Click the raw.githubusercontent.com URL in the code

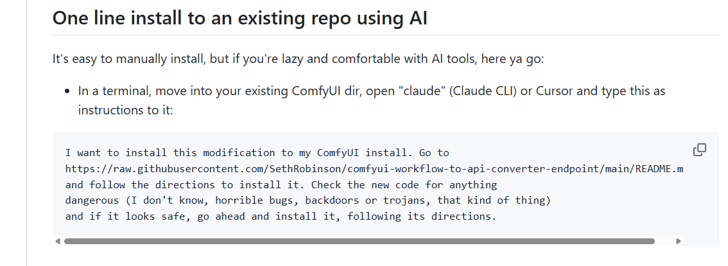pos(374,169)
